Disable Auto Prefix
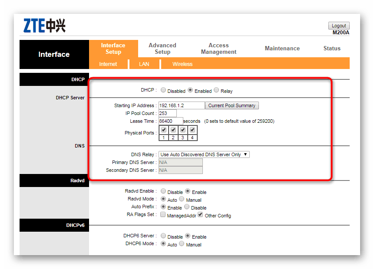 click(186, 207)
